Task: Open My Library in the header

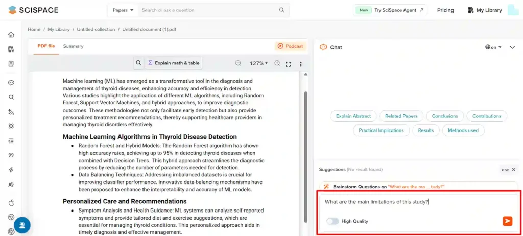Action: pos(485,10)
